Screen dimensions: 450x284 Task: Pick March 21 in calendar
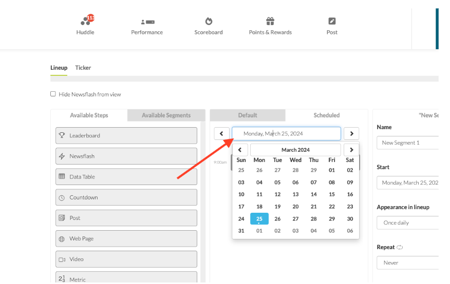(314, 207)
